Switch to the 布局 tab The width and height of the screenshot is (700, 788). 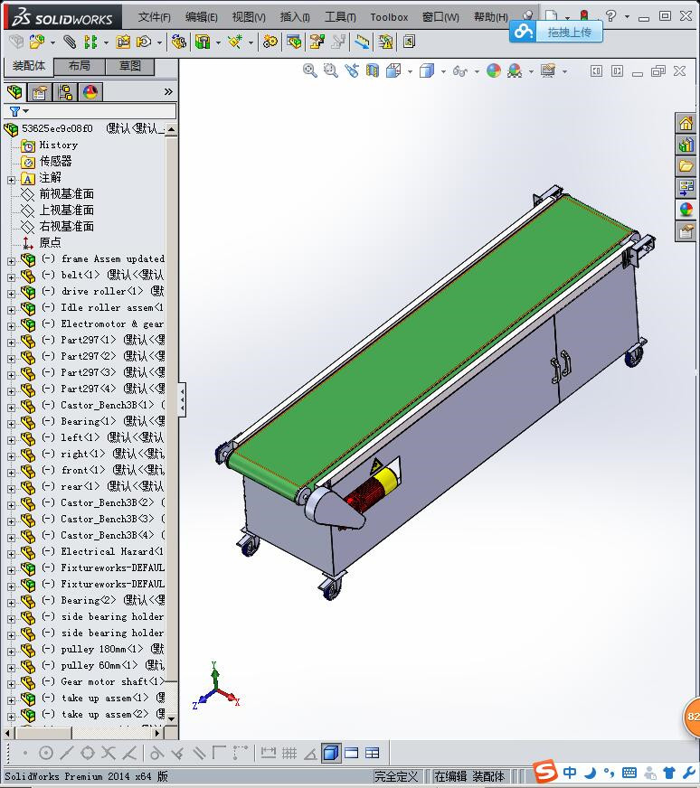pyautogui.click(x=79, y=66)
